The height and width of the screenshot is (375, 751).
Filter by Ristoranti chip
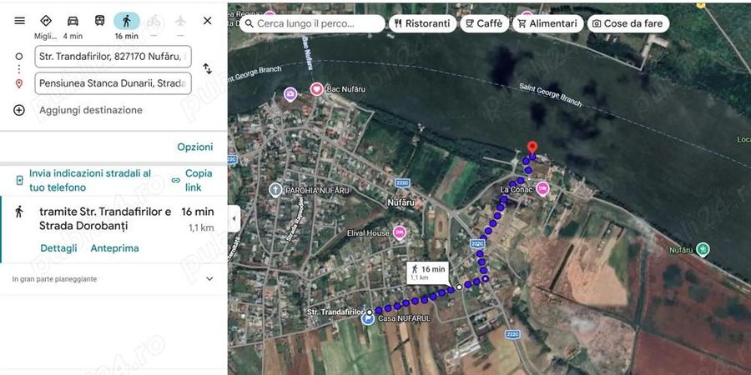(x=422, y=23)
